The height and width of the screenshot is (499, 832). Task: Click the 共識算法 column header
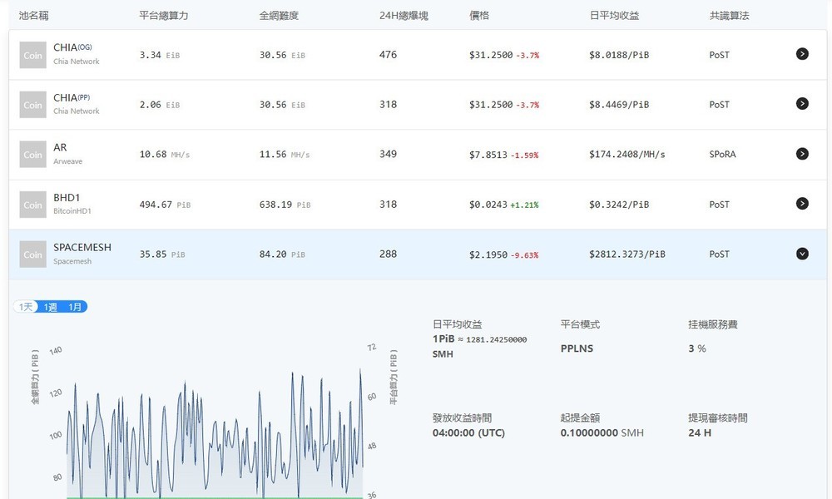point(729,16)
